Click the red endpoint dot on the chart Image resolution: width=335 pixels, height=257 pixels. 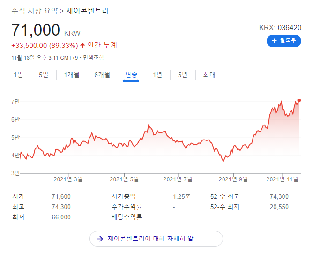click(299, 100)
